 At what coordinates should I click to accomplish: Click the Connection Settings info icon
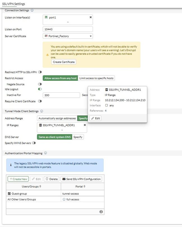(32, 10)
